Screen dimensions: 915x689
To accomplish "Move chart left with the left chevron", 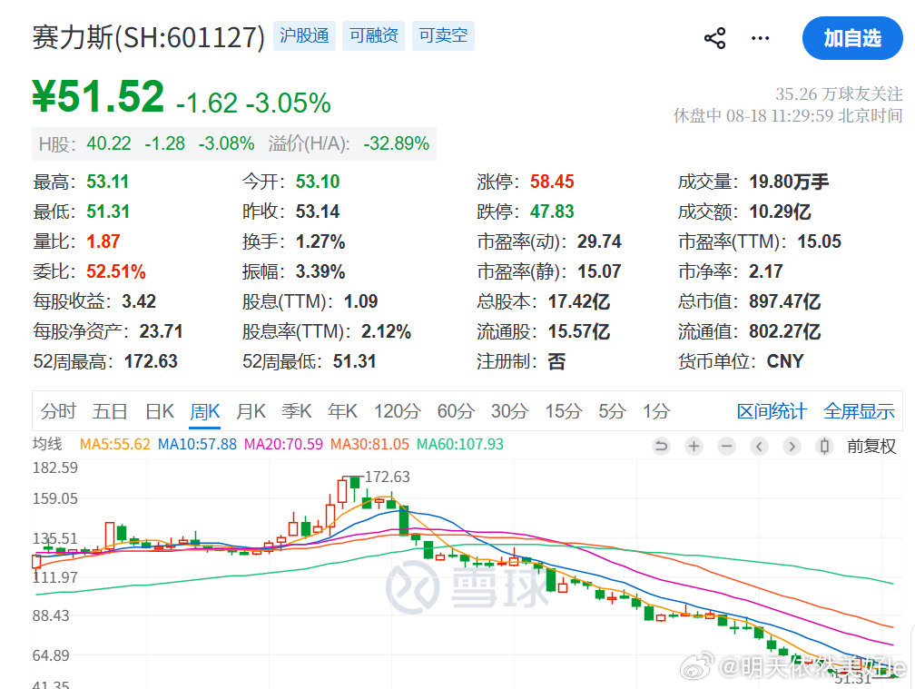I will click(x=759, y=447).
